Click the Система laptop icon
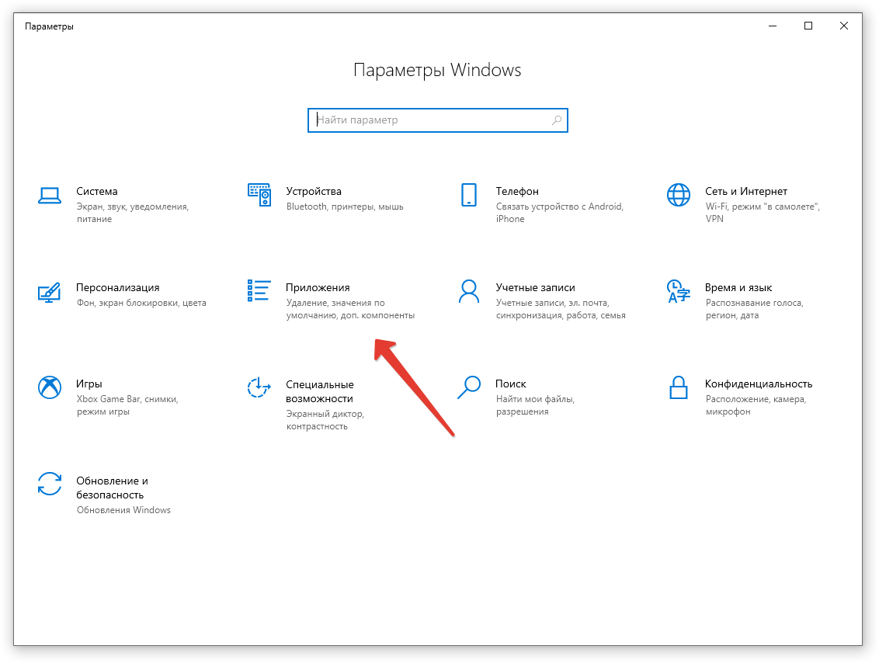This screenshot has height=663, width=879. point(50,196)
